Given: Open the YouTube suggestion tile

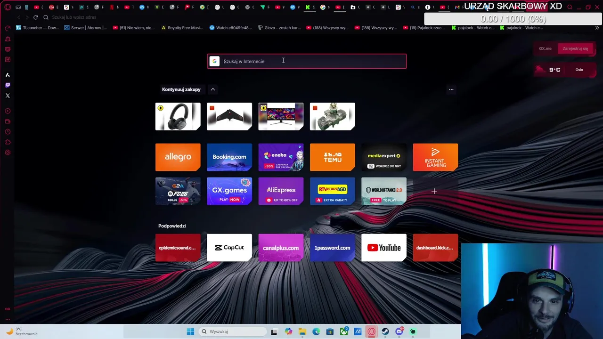Looking at the screenshot, I should pos(384,248).
